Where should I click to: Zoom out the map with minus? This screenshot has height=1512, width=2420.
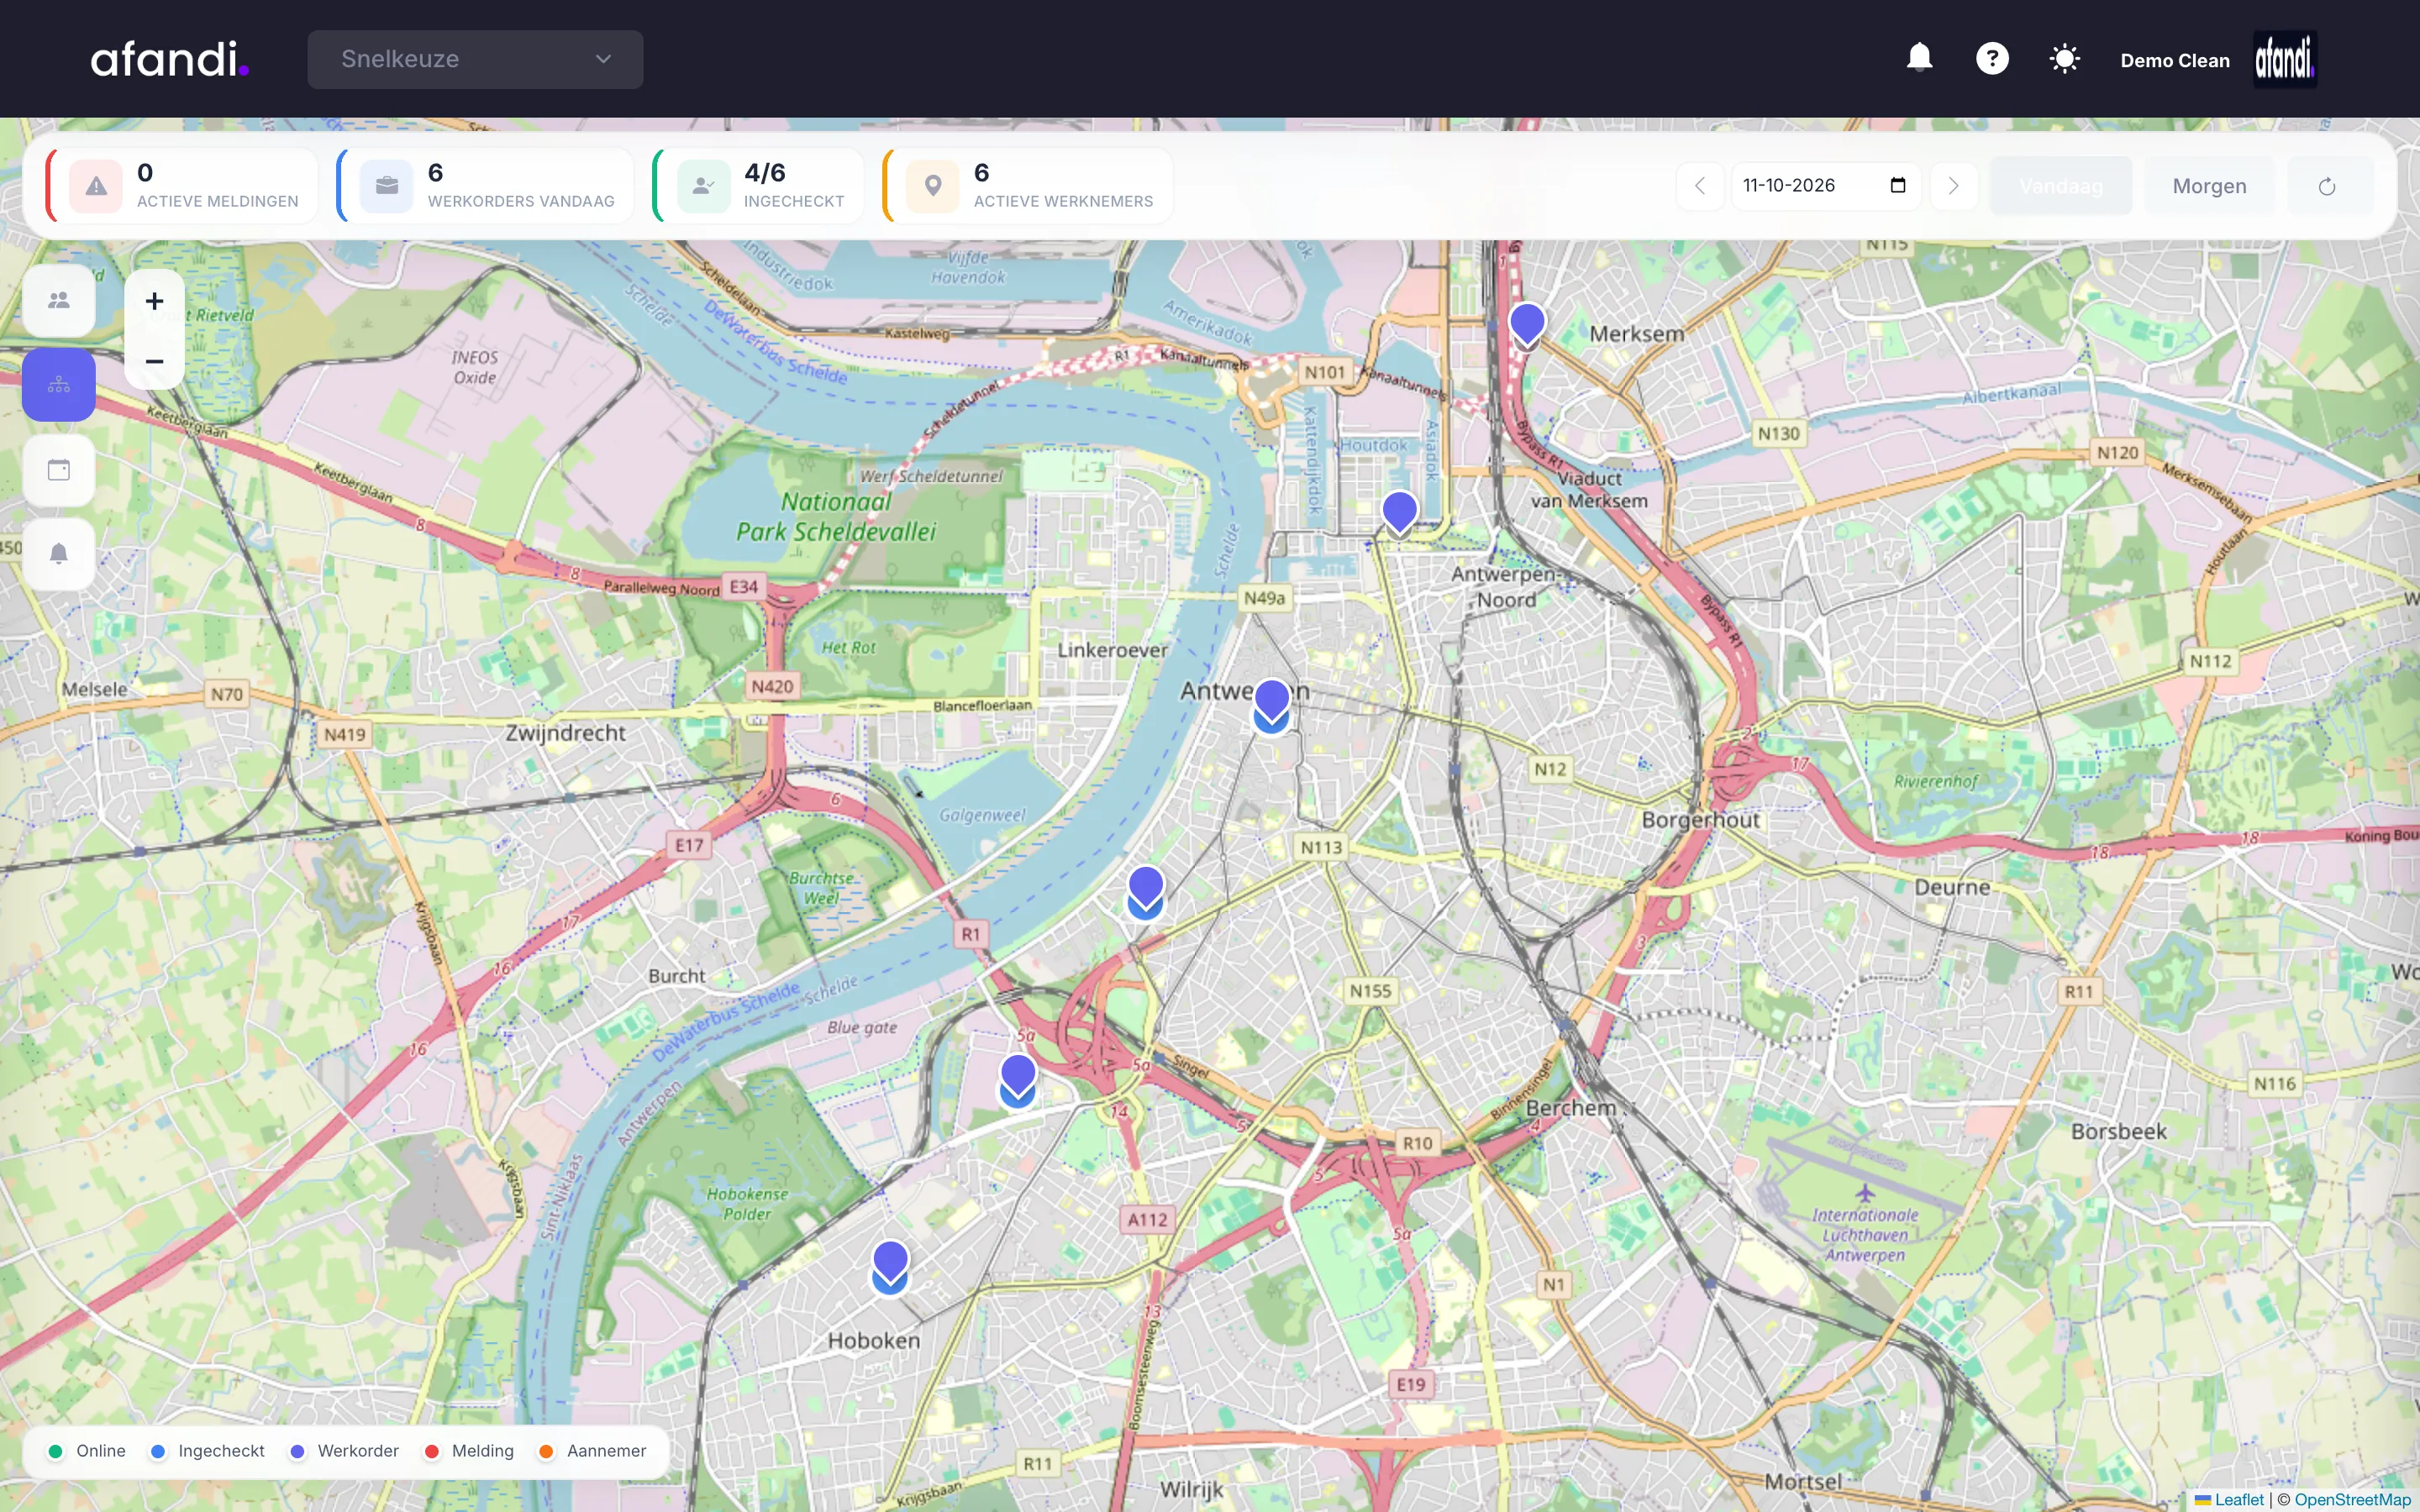coord(154,360)
